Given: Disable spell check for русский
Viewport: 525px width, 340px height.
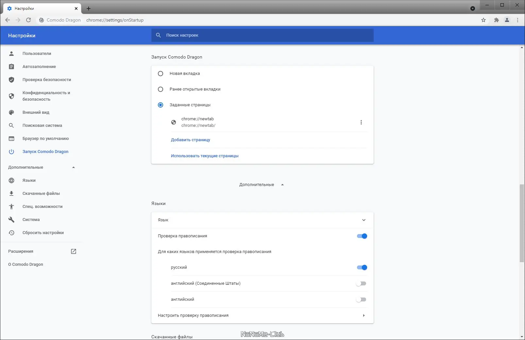Looking at the screenshot, I should point(362,267).
